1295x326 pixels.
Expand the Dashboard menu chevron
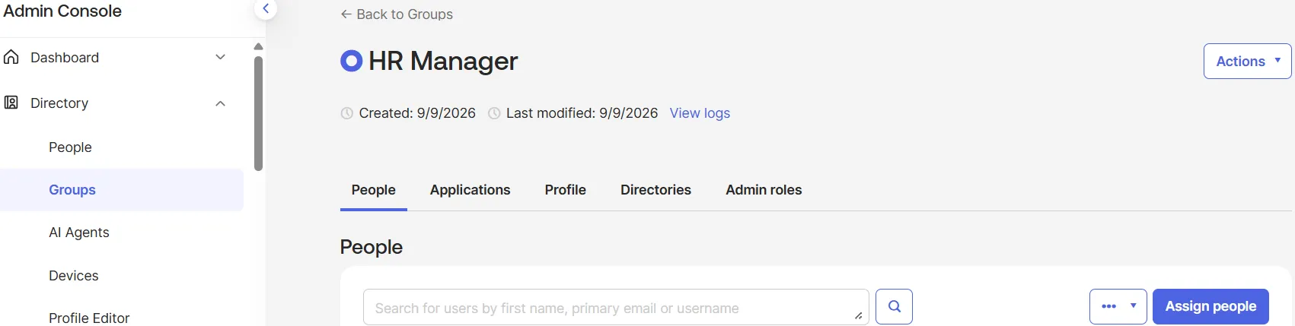[220, 57]
